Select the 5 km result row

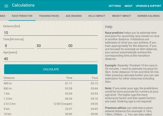(x=51, y=109)
